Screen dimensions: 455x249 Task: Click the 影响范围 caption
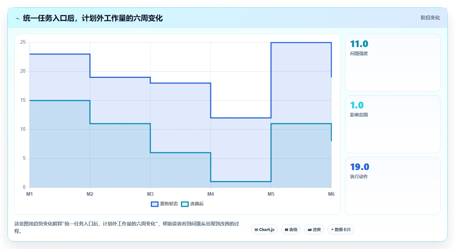pyautogui.click(x=359, y=115)
